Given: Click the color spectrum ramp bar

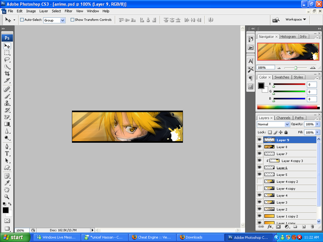Looking at the screenshot, I should click(287, 107).
